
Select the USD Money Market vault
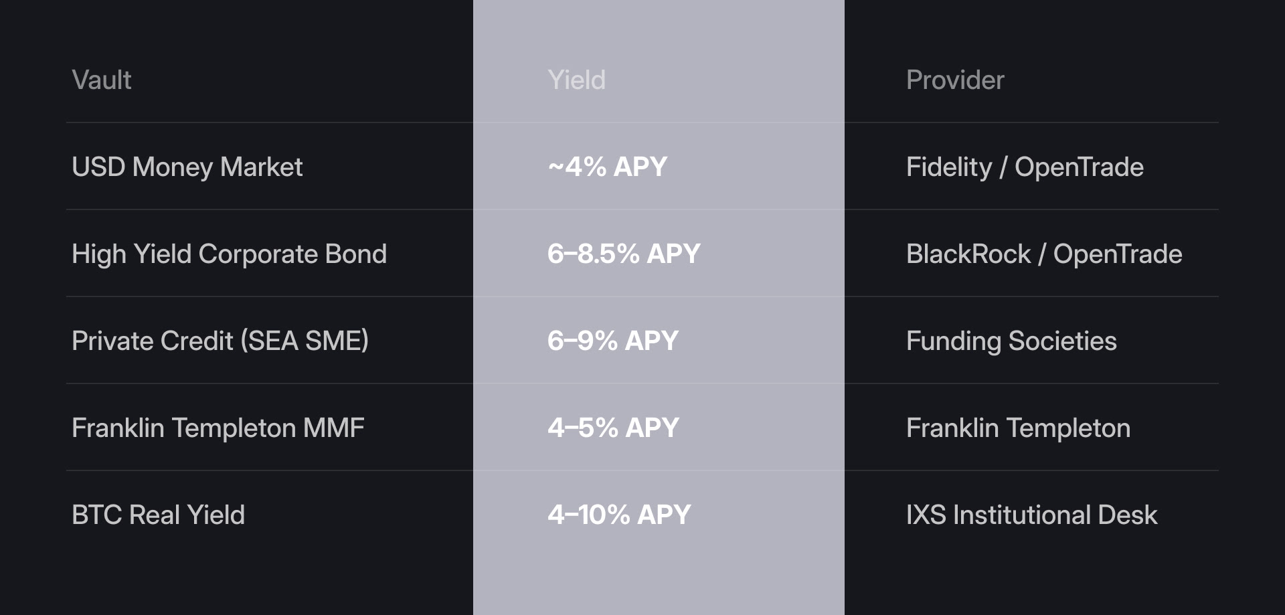pyautogui.click(x=187, y=167)
